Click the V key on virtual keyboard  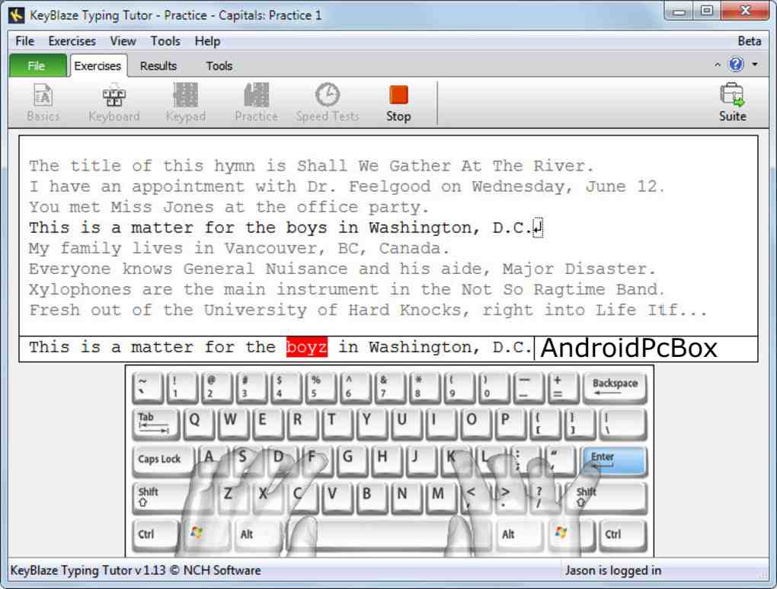click(337, 498)
